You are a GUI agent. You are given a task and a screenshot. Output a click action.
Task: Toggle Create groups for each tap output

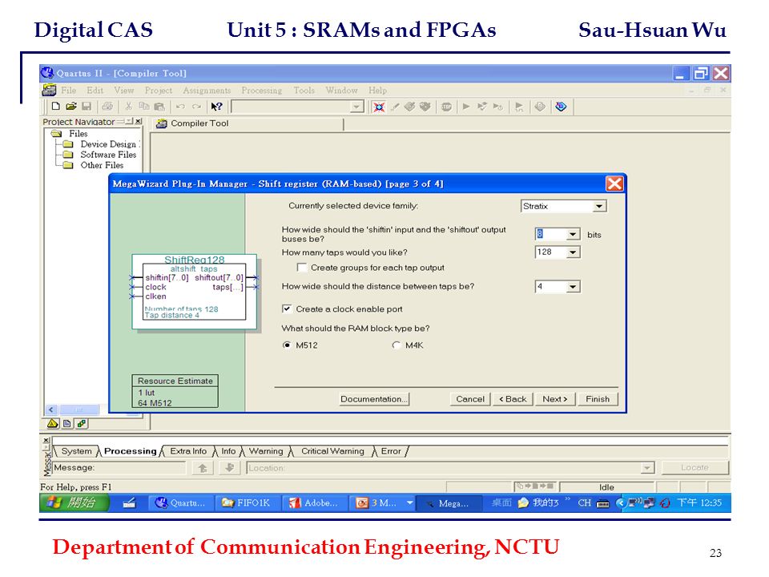click(x=302, y=268)
